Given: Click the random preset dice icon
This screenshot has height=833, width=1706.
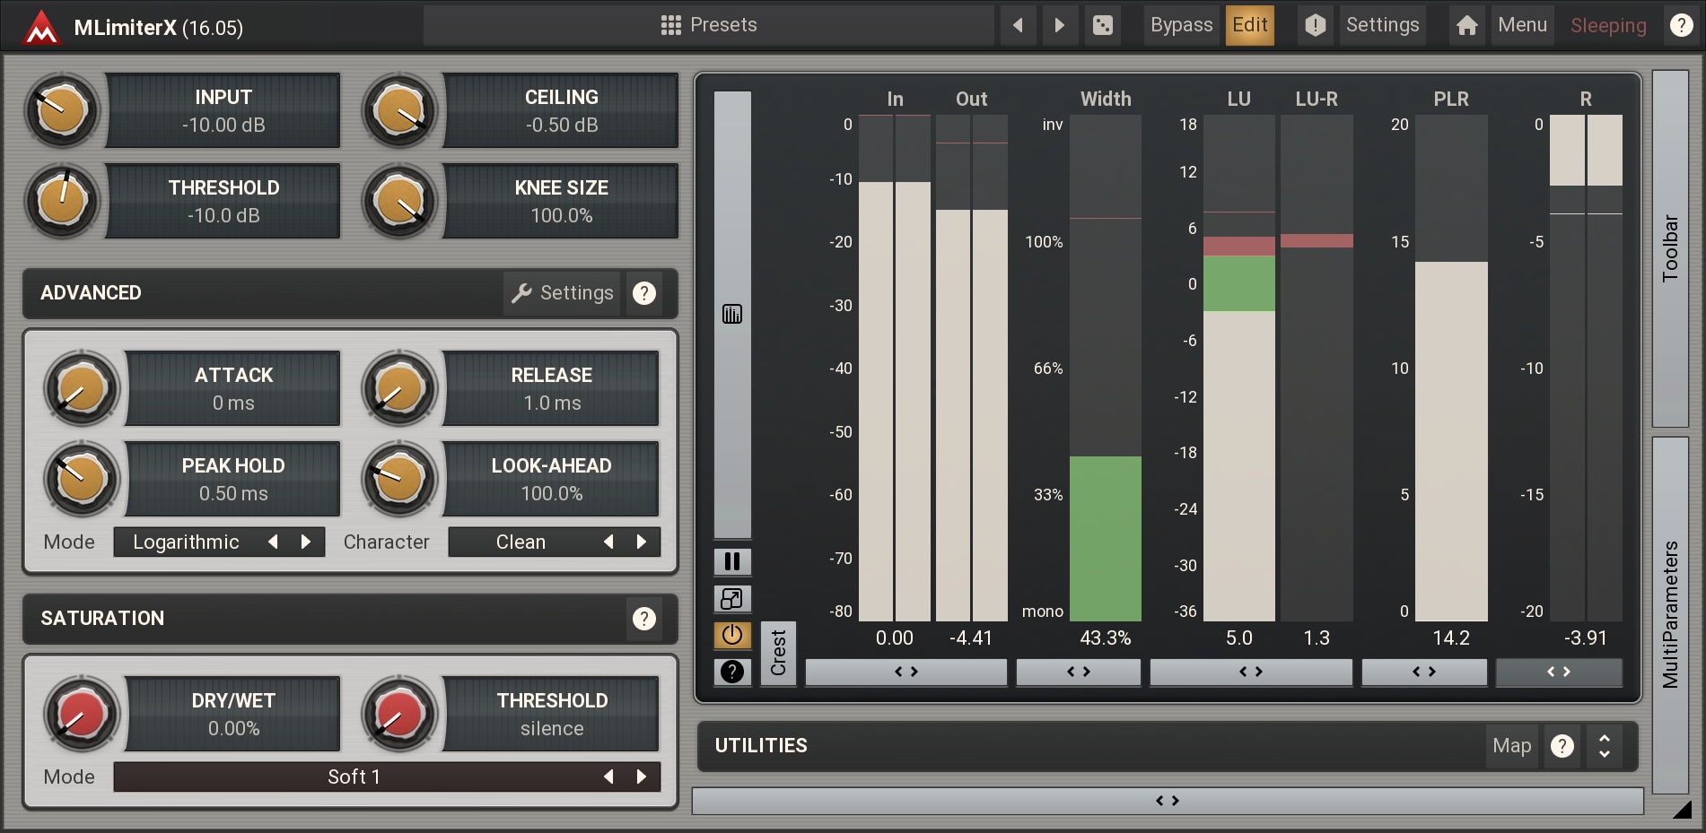Looking at the screenshot, I should 1103,25.
